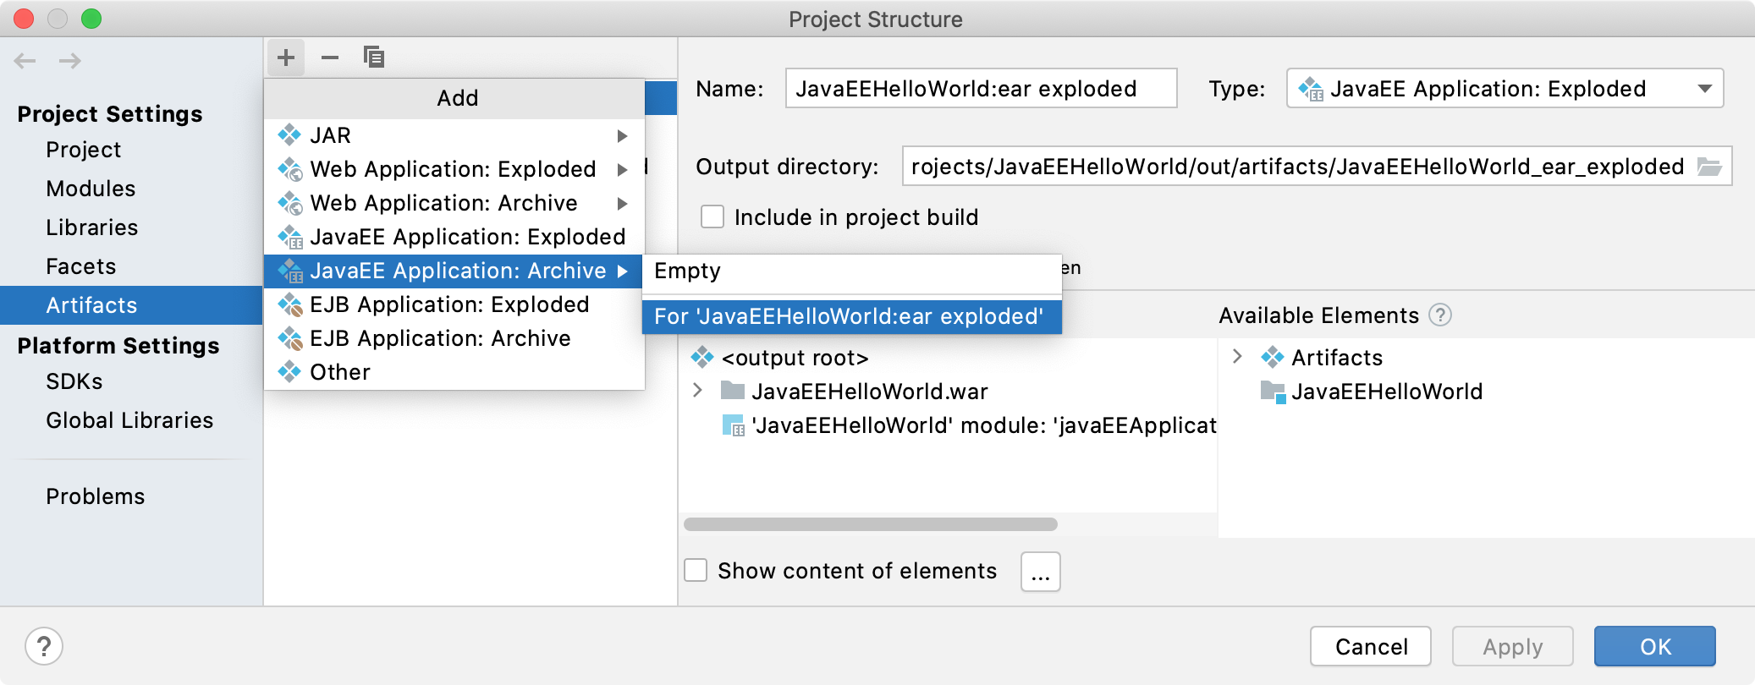Click the horizontal scrollbar in output layout
Screen dimensions: 1755x685
tap(870, 524)
